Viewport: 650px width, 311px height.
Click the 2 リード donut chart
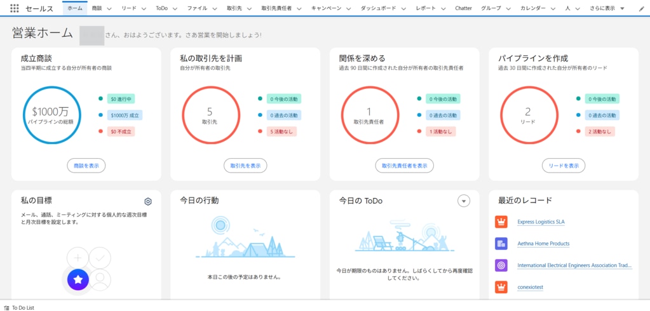click(529, 115)
